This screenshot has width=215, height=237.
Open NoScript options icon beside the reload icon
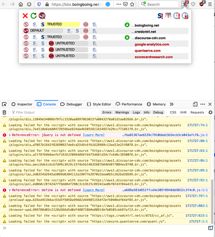42,16
